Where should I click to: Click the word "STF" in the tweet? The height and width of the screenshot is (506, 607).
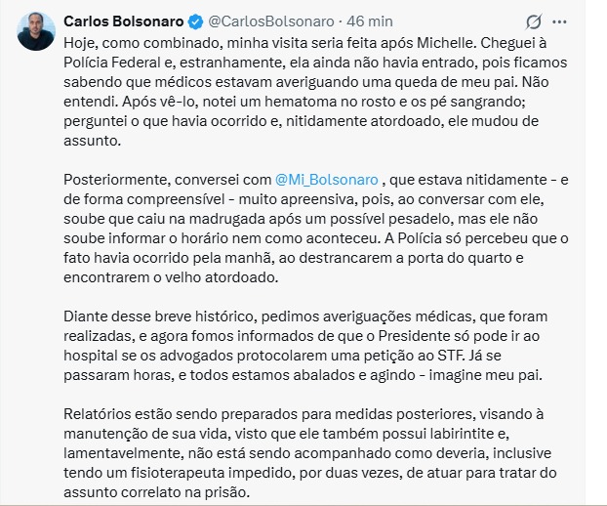pyautogui.click(x=405, y=355)
